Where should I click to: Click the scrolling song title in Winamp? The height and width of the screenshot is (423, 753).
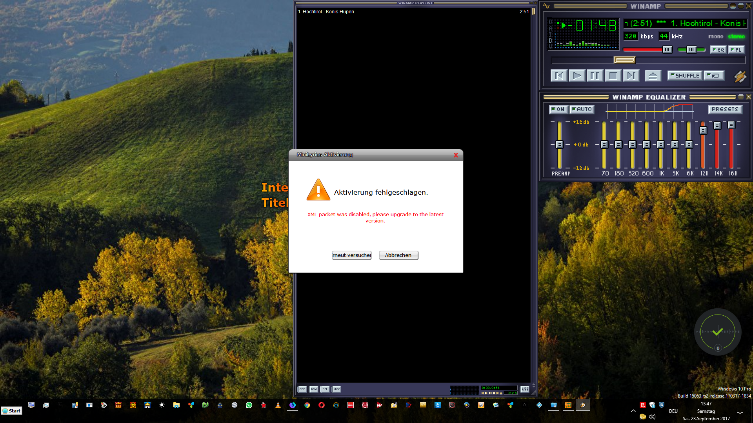click(x=685, y=23)
